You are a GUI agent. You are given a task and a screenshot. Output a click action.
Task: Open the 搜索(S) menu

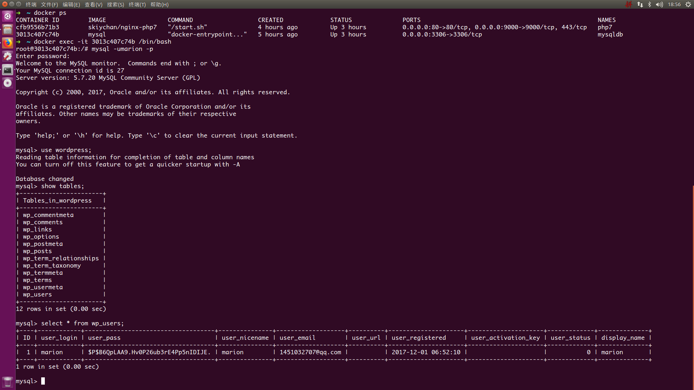coord(115,4)
